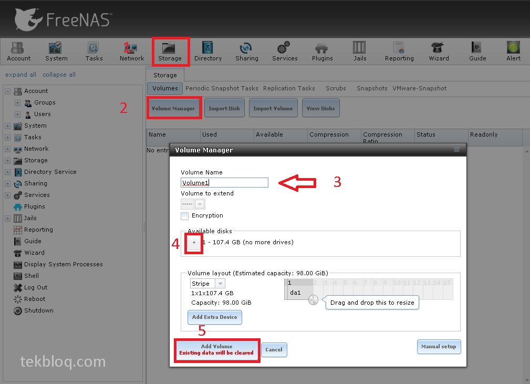Open Display System Processes in sidebar
This screenshot has height=384, width=530.
[63, 264]
